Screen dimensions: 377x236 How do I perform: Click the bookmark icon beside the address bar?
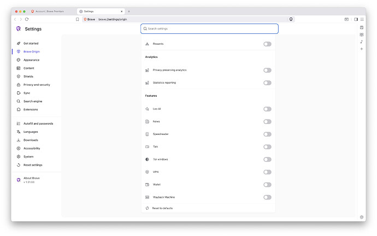78,19
